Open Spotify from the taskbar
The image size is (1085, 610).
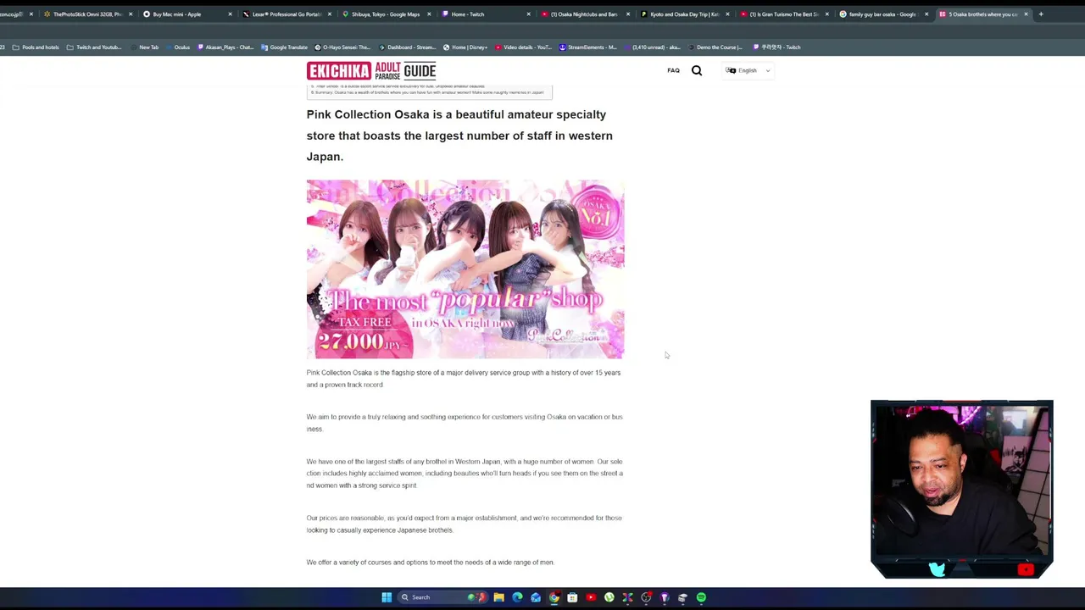(701, 597)
